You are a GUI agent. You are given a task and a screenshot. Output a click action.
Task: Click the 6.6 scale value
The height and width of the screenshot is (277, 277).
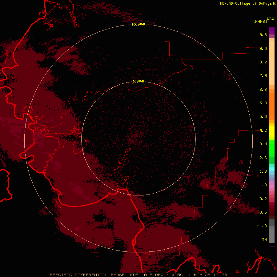[263, 89]
